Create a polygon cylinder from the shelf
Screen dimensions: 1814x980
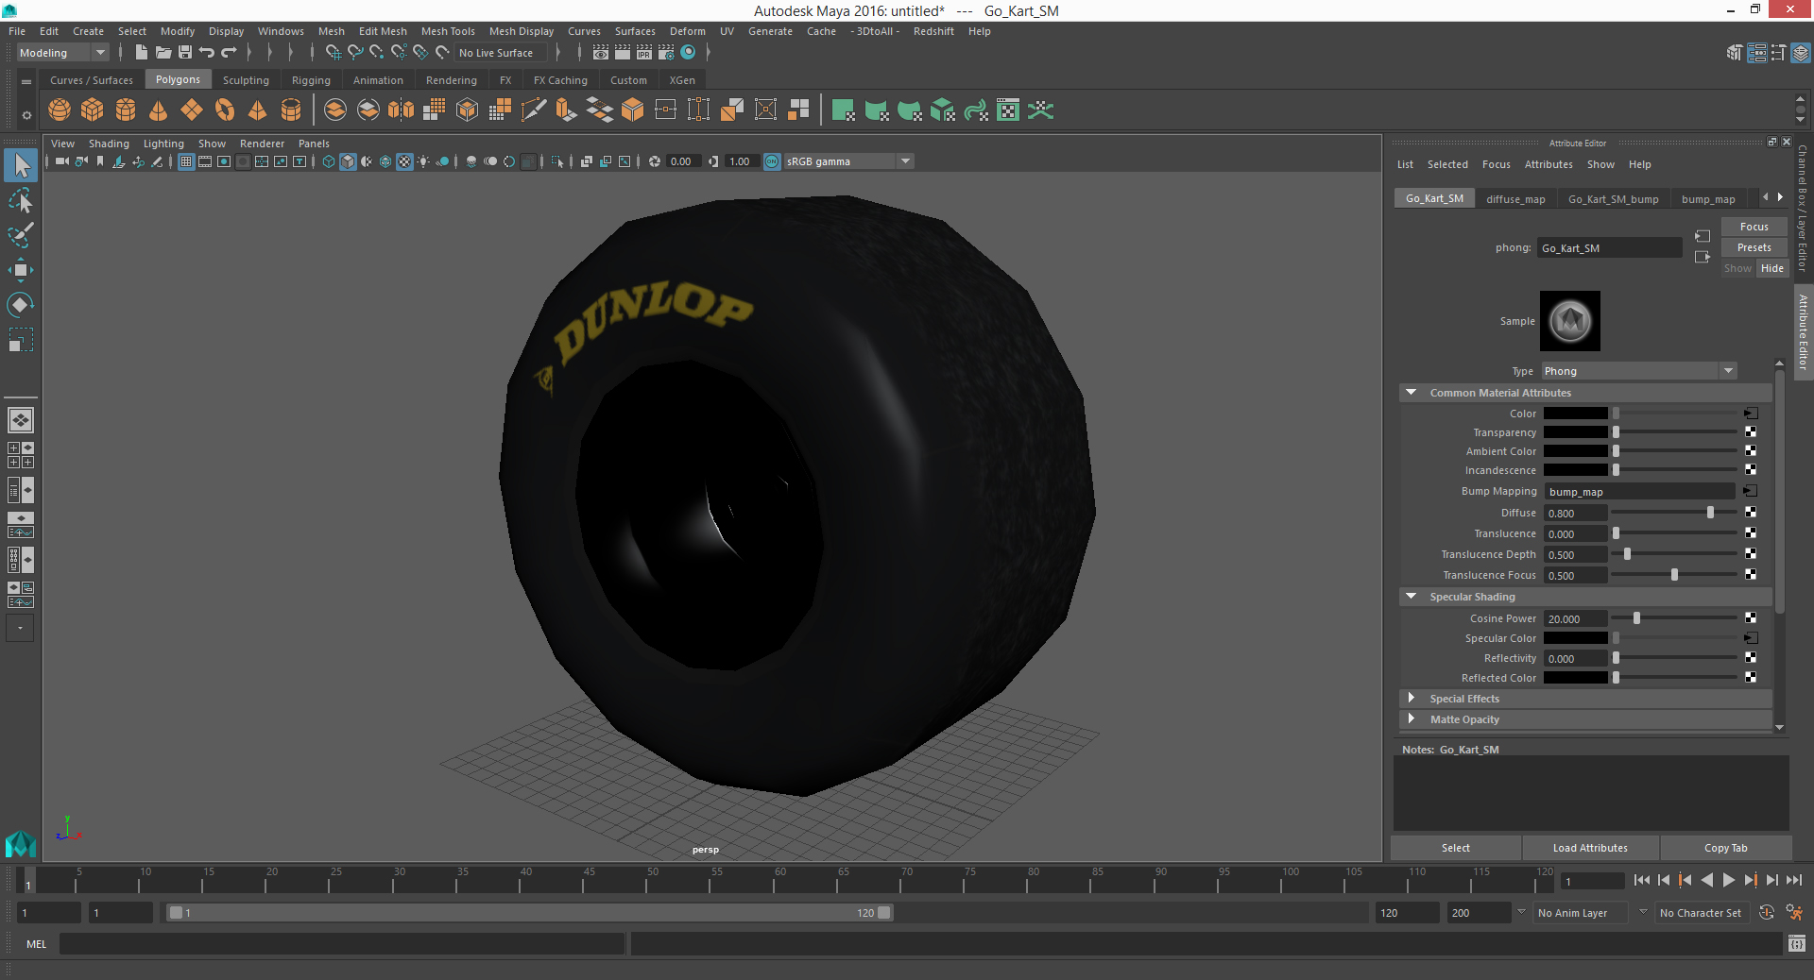pos(126,110)
